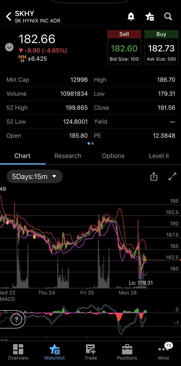Open Watchlist in bottom navigation

click(x=55, y=352)
